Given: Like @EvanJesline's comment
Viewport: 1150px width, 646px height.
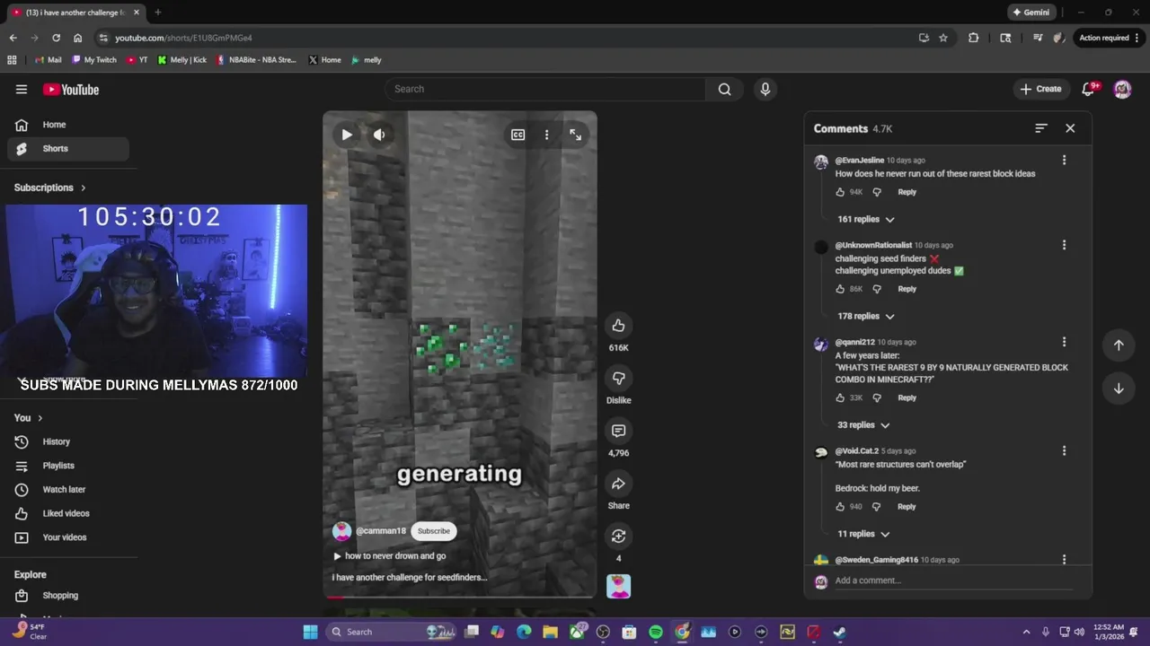Looking at the screenshot, I should click(841, 192).
